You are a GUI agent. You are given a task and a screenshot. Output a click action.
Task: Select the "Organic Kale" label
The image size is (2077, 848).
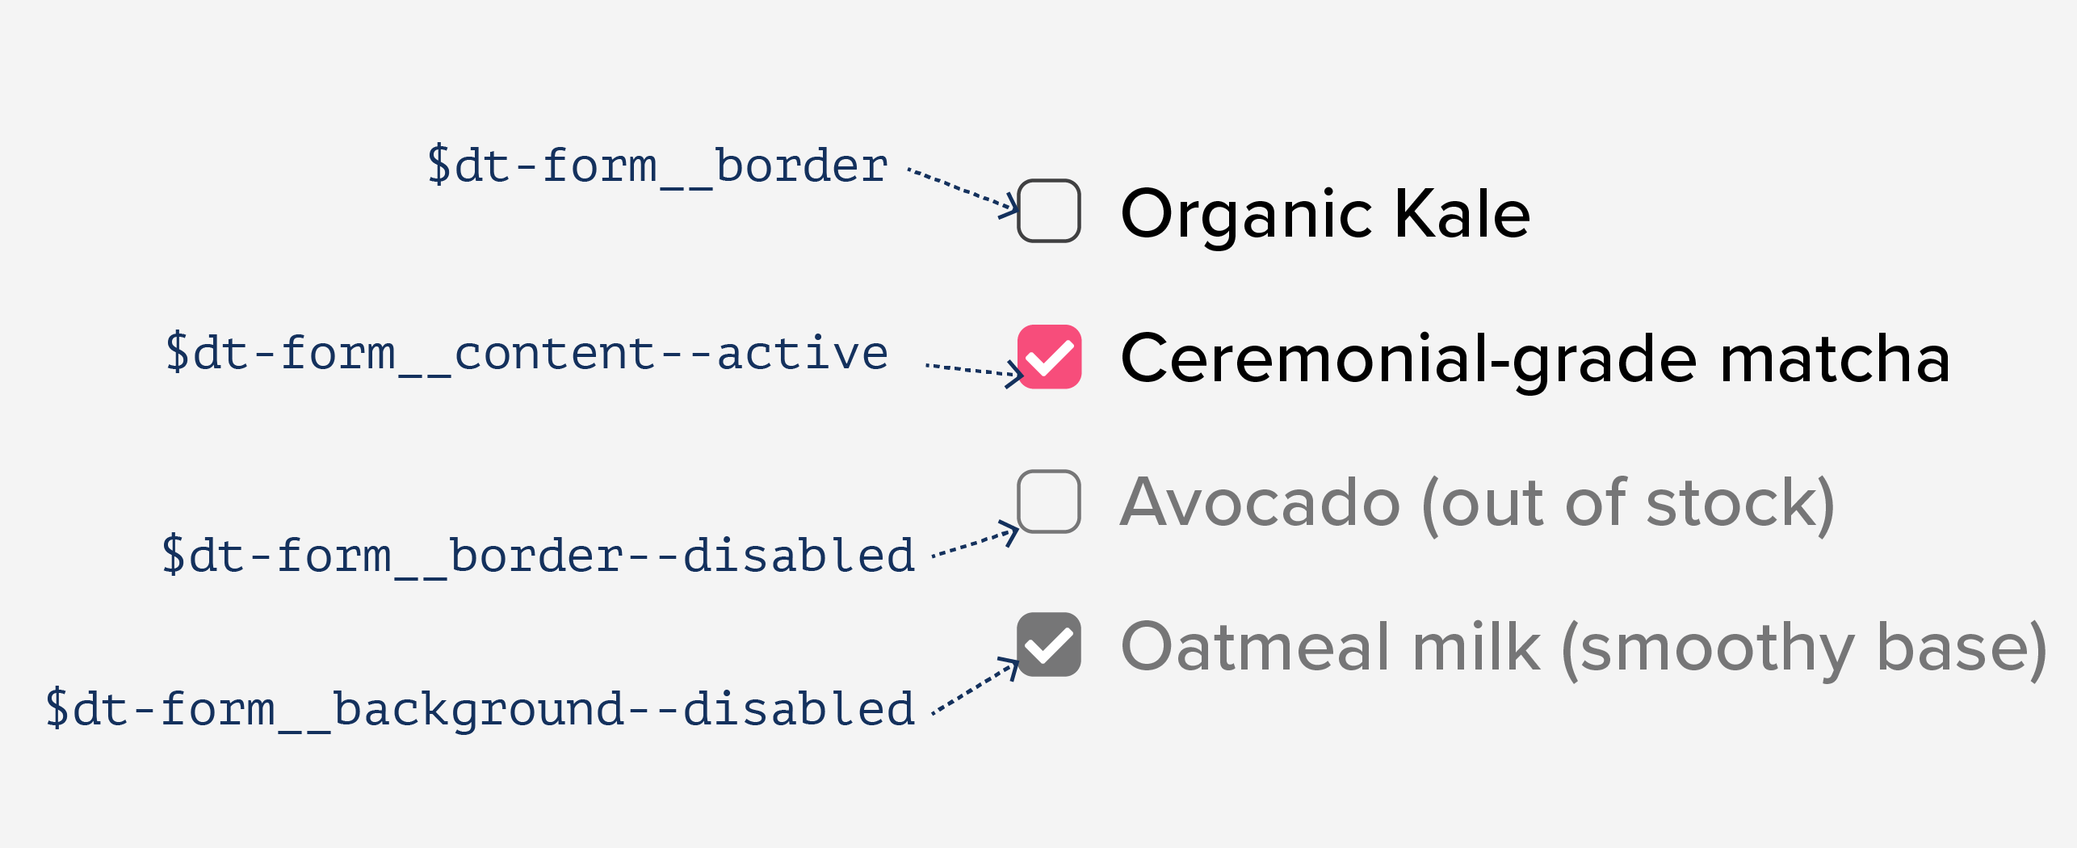click(x=1325, y=214)
